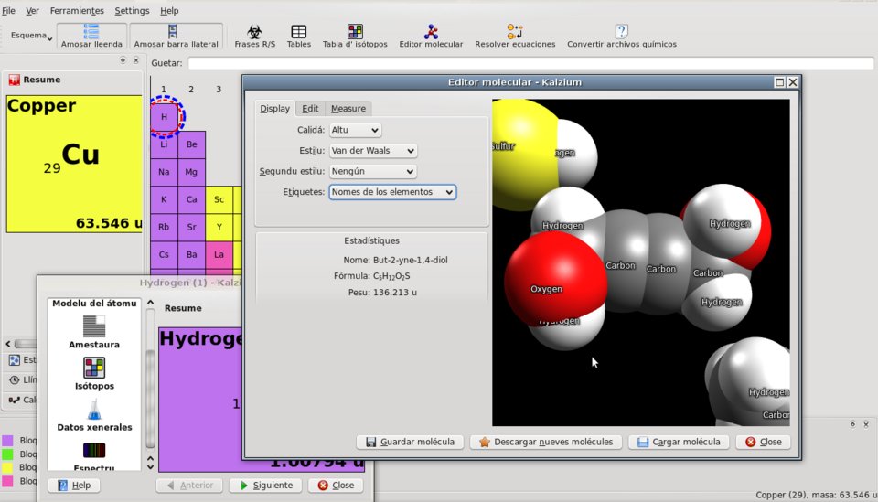Screen dimensions: 878x502
Task: Select Li element cell
Action: pos(164,144)
